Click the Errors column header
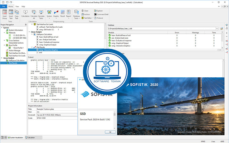 (177, 33)
